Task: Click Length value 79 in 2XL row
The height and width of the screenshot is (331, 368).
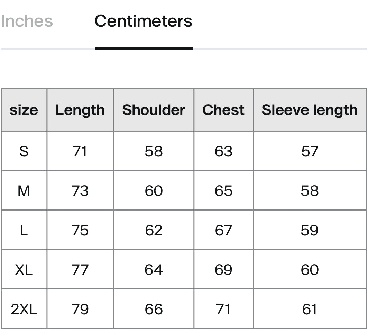Action: click(x=80, y=309)
